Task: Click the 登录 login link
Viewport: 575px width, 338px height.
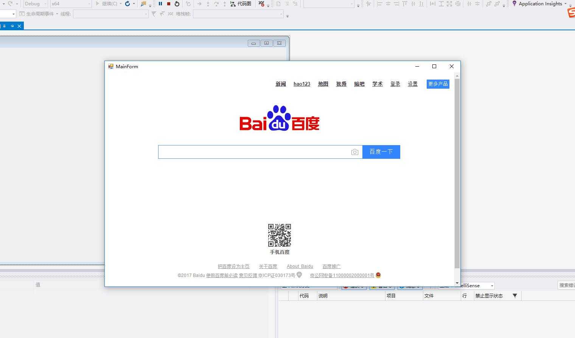Action: (395, 84)
